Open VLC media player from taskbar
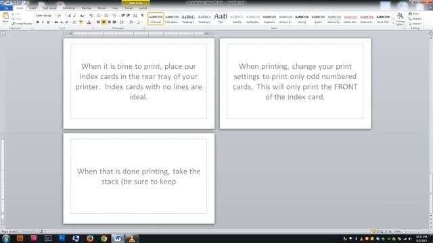 [132, 238]
